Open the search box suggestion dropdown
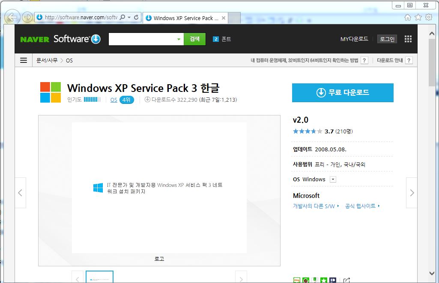Image resolution: width=439 pixels, height=283 pixels. coord(179,39)
